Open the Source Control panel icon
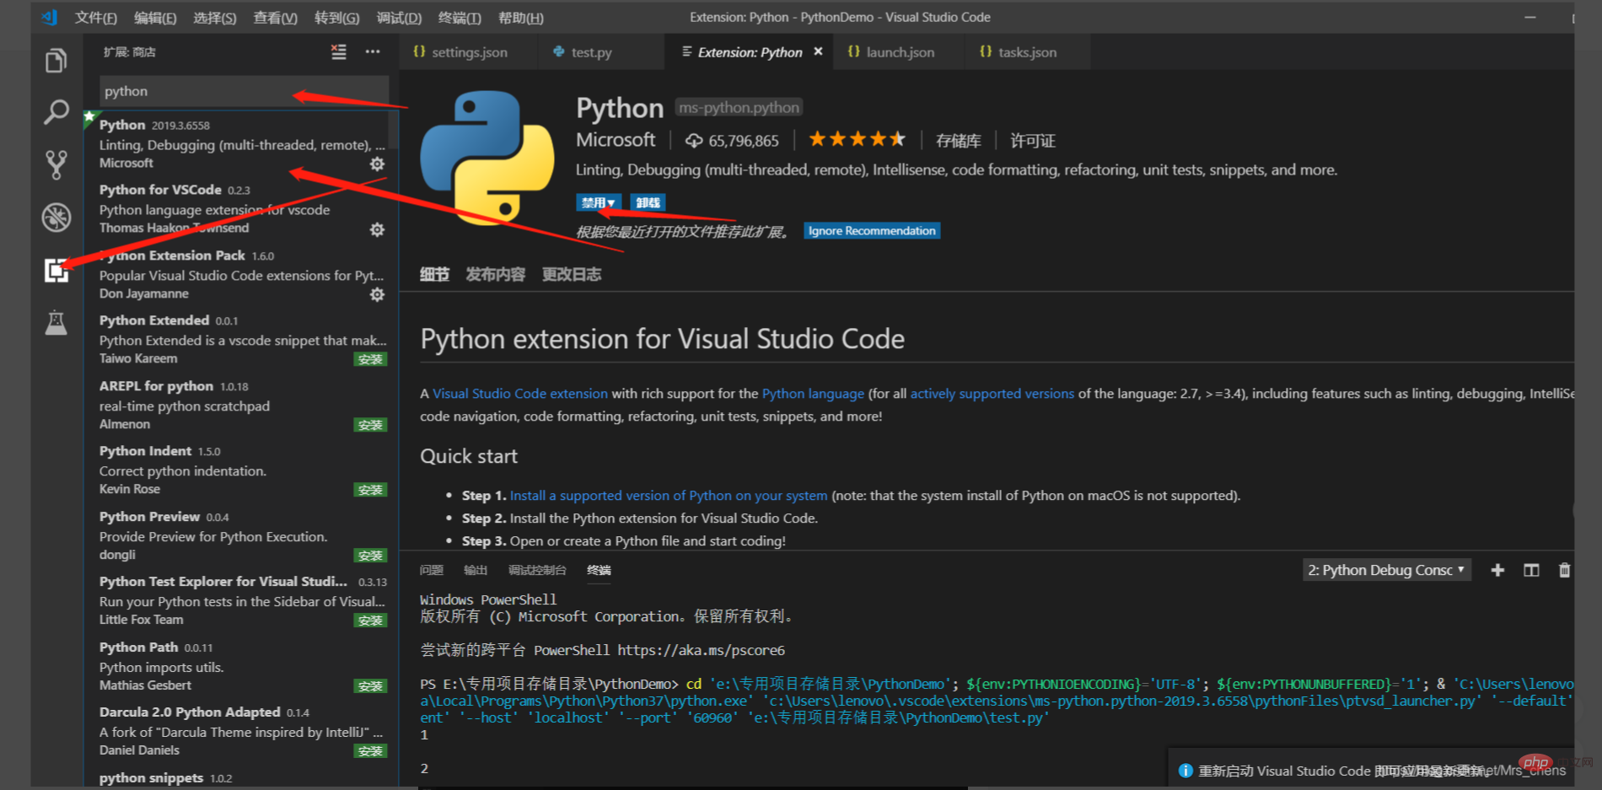Image resolution: width=1602 pixels, height=790 pixels. (56, 164)
